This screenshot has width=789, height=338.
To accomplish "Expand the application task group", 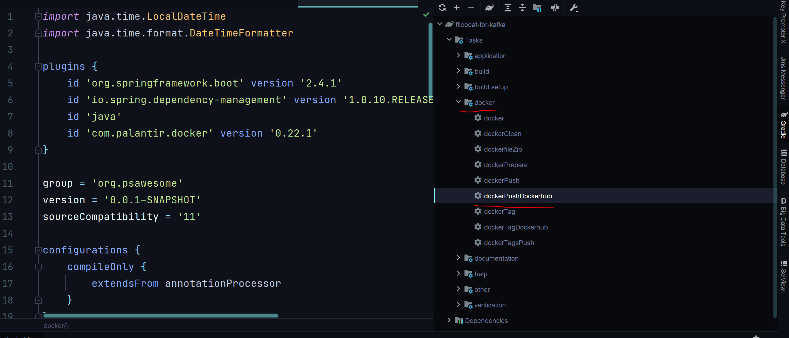I will point(459,55).
